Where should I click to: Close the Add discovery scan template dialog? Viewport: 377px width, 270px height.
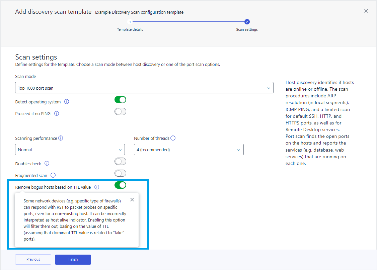click(366, 11)
